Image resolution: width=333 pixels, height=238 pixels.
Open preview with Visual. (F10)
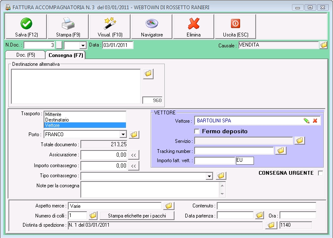[110, 26]
